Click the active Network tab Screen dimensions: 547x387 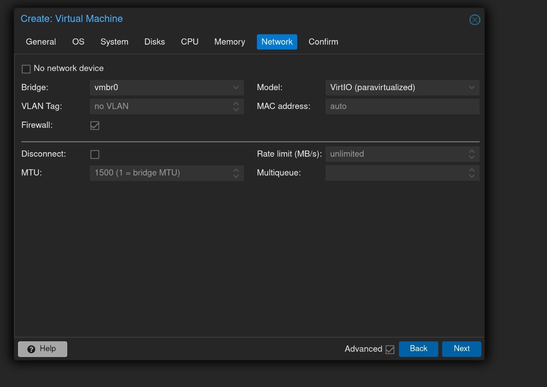pos(277,42)
